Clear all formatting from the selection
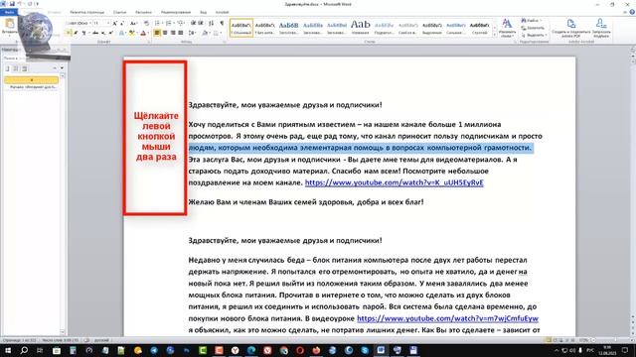This screenshot has width=636, height=357. [x=146, y=23]
